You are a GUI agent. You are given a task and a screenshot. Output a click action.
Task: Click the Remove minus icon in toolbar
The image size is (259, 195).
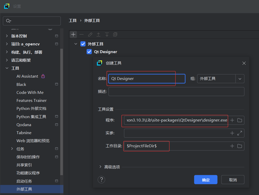click(82, 35)
